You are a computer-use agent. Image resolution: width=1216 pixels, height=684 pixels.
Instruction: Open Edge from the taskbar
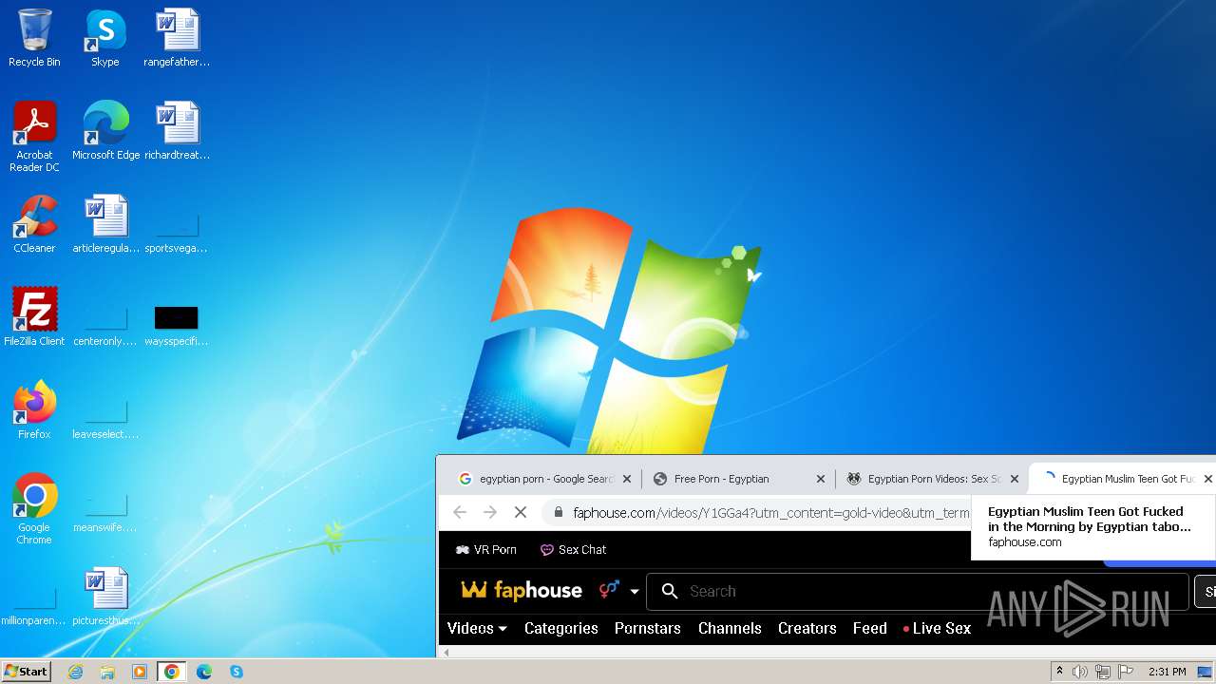pyautogui.click(x=204, y=672)
